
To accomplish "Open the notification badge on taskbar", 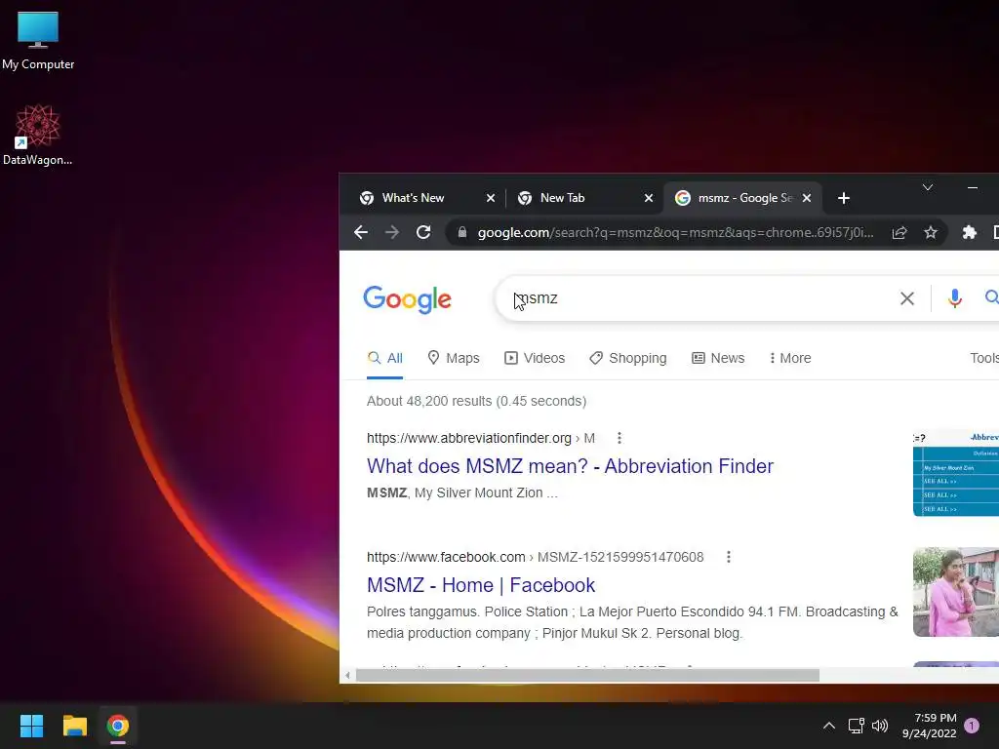I will pyautogui.click(x=972, y=726).
